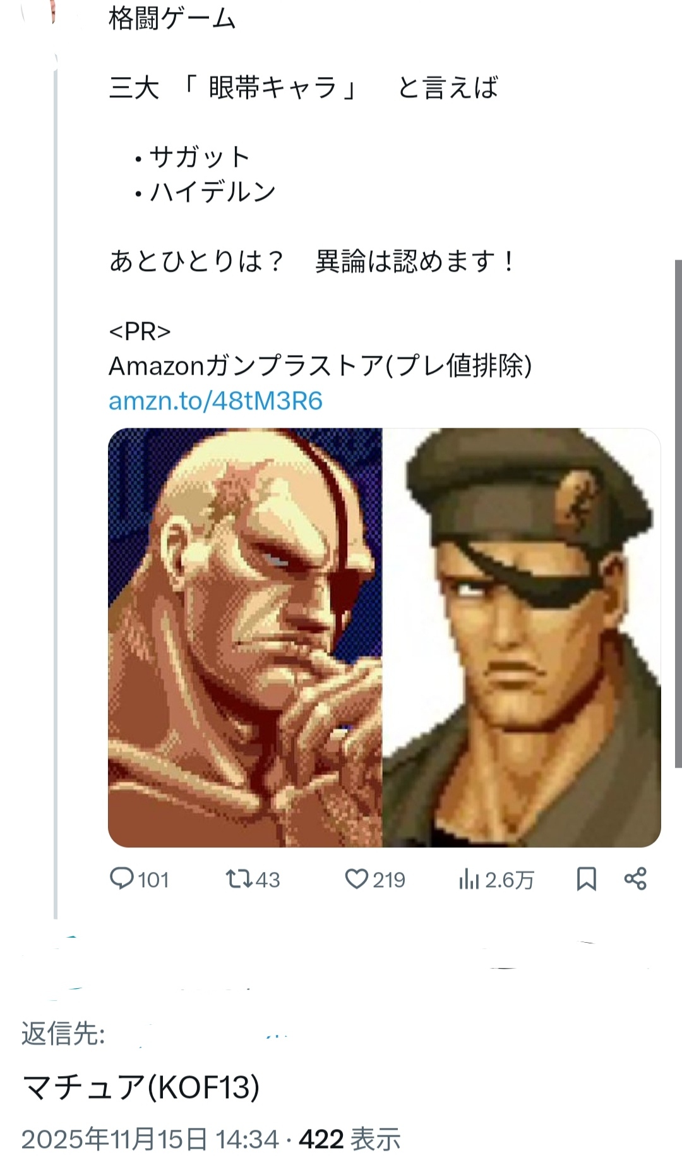Open view analytics bar chart icon
The height and width of the screenshot is (1162, 682).
tap(469, 879)
